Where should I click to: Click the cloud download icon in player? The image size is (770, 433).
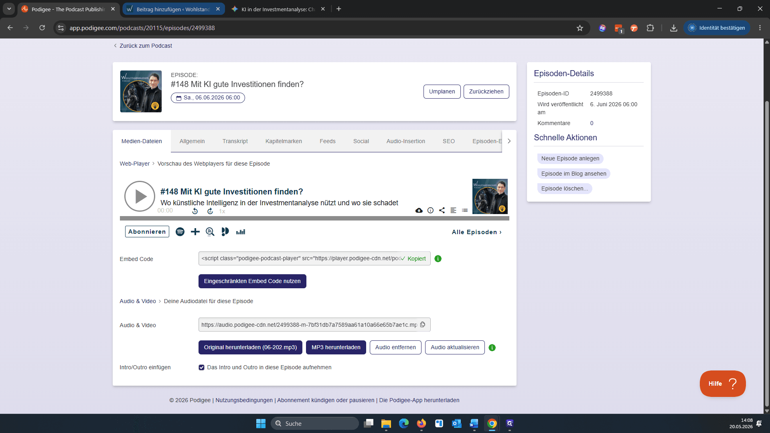point(419,210)
